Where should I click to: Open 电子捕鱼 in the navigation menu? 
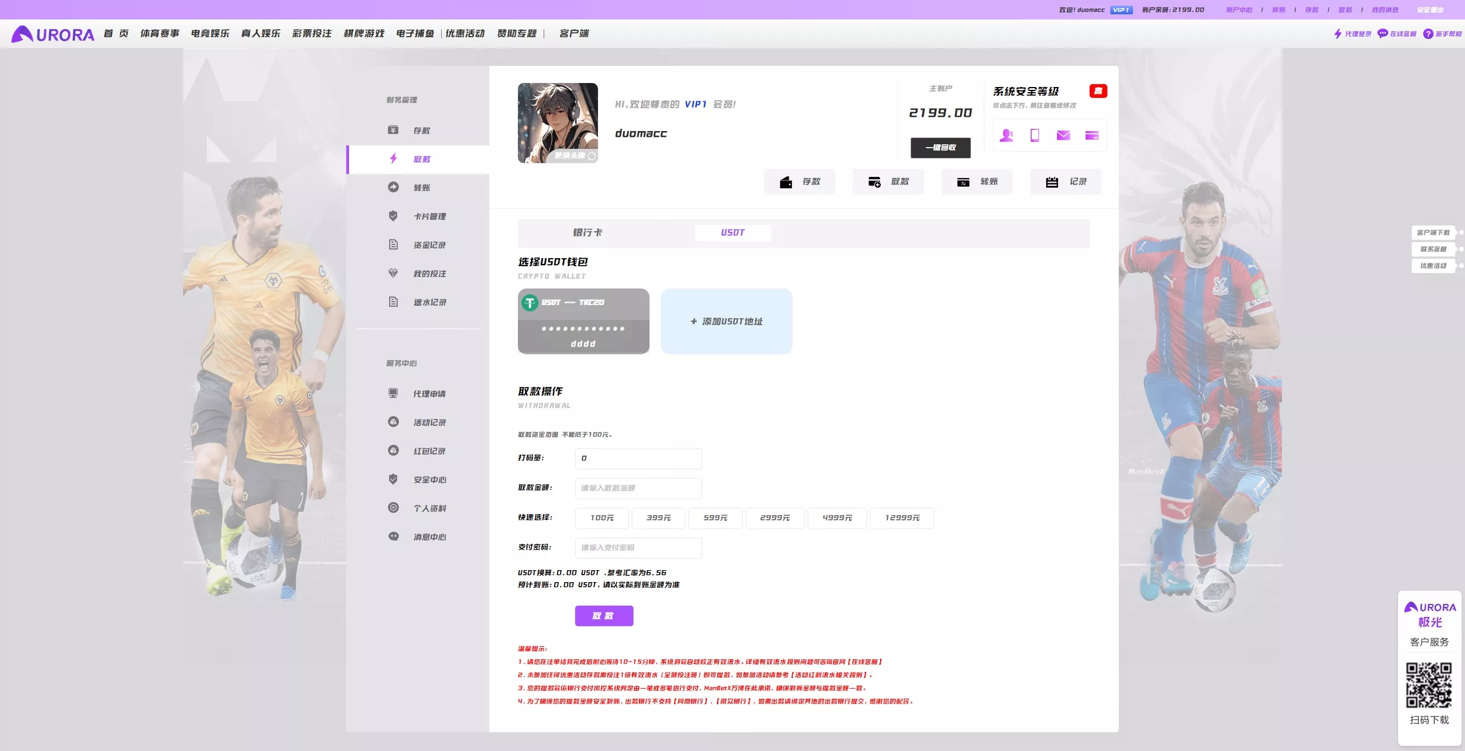click(415, 34)
